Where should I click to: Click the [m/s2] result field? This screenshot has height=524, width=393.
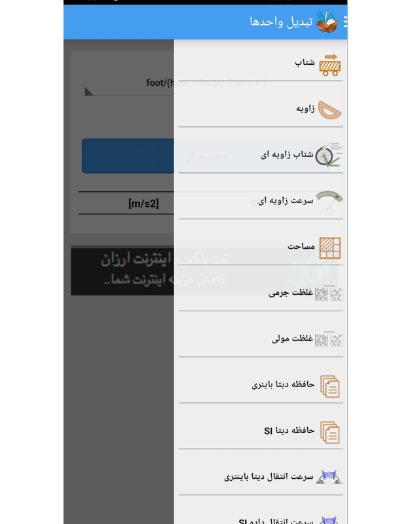(126, 204)
